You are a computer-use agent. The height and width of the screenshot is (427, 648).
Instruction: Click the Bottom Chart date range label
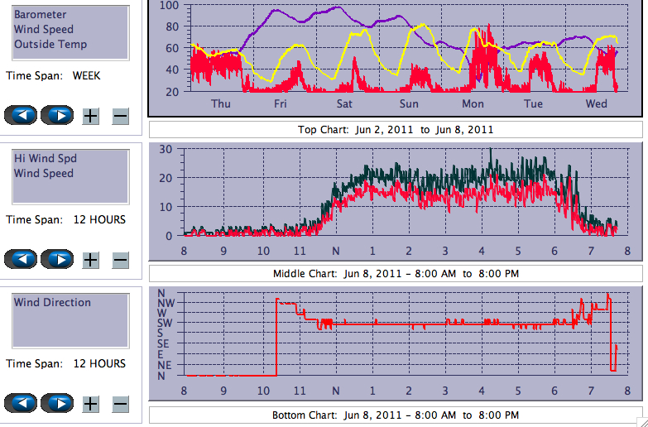coord(396,415)
